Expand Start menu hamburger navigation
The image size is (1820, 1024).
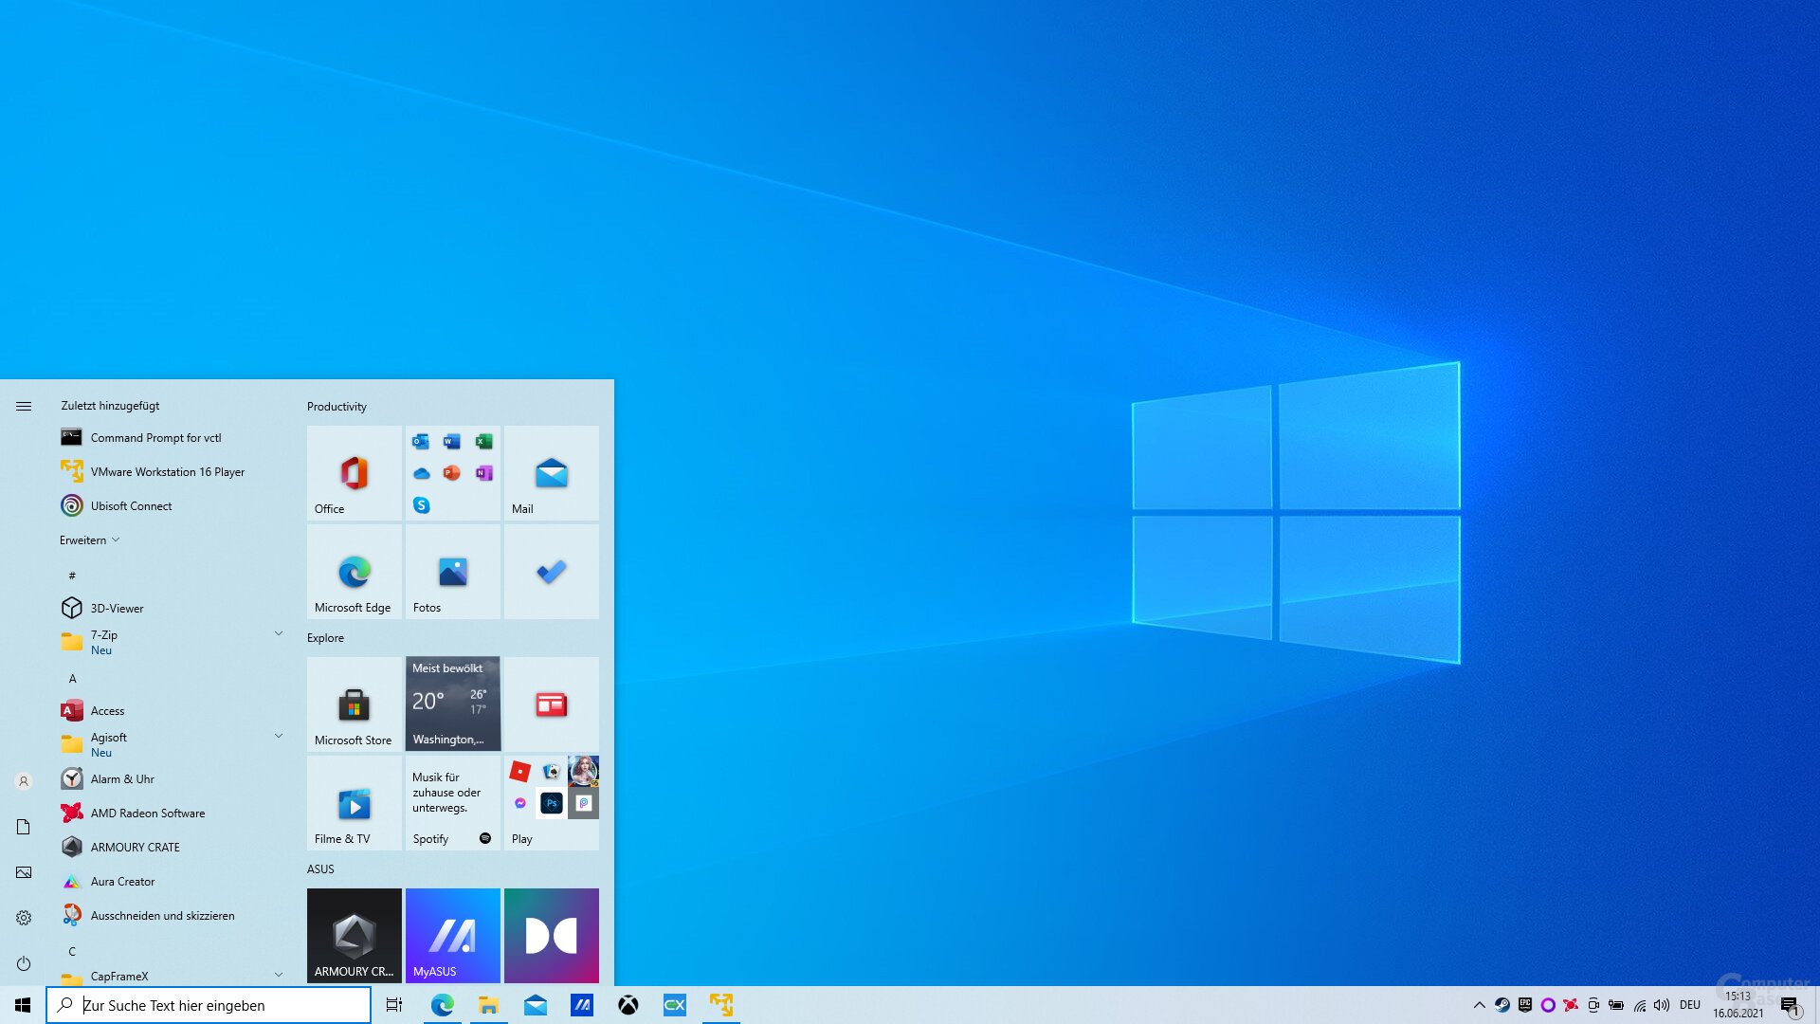click(24, 406)
